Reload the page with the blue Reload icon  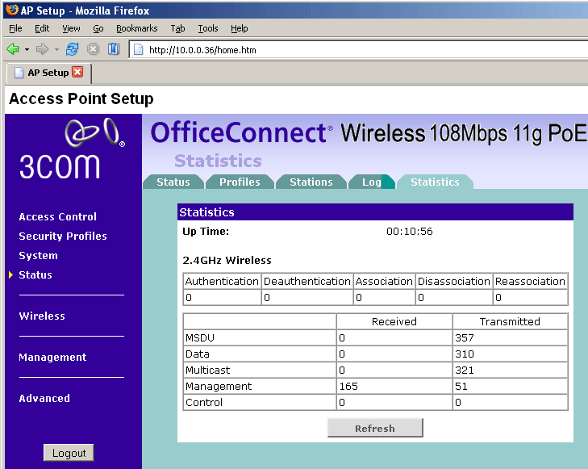coord(72,49)
